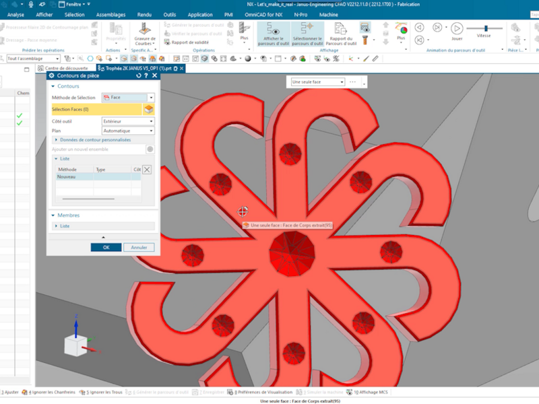Open Rapport du Parcours d'outil
Viewport: 539px width, 404px height.
coord(341,34)
